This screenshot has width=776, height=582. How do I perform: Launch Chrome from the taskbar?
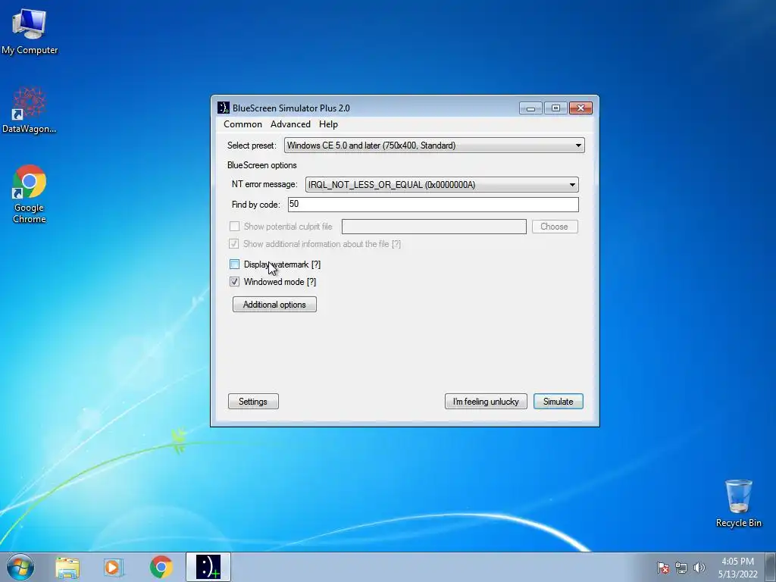161,567
